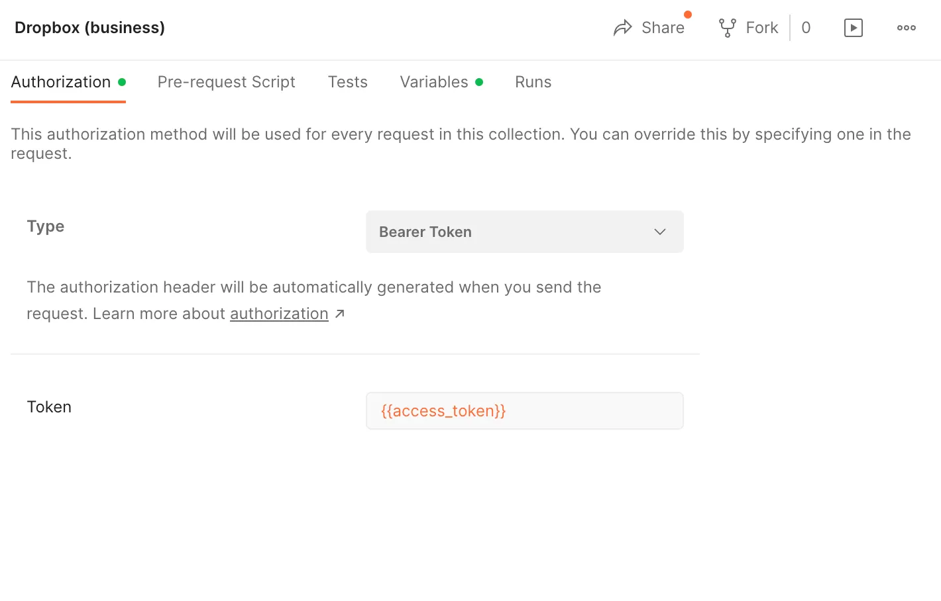The height and width of the screenshot is (601, 941).
Task: Follow the authorization documentation link
Action: pyautogui.click(x=279, y=314)
